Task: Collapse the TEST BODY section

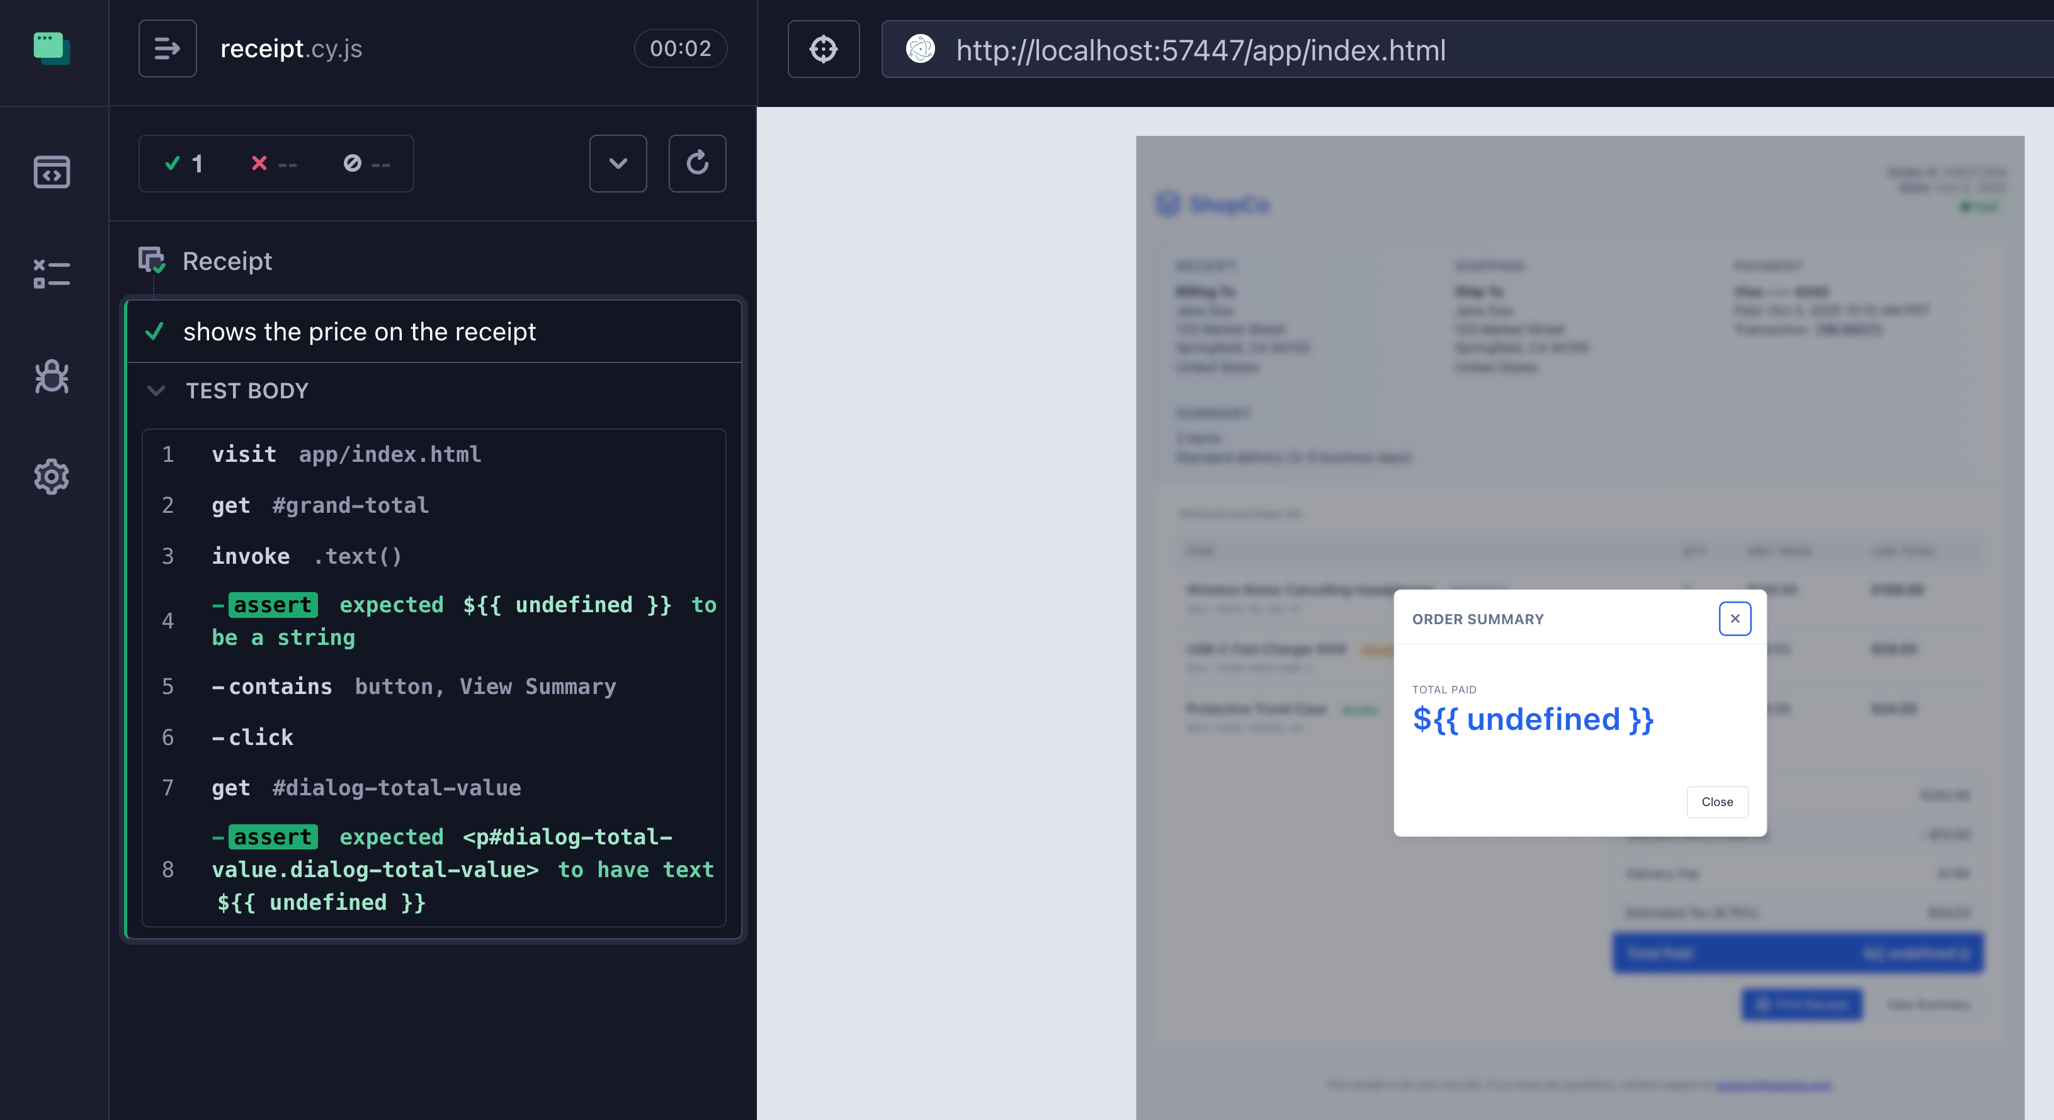Action: [x=231, y=391]
